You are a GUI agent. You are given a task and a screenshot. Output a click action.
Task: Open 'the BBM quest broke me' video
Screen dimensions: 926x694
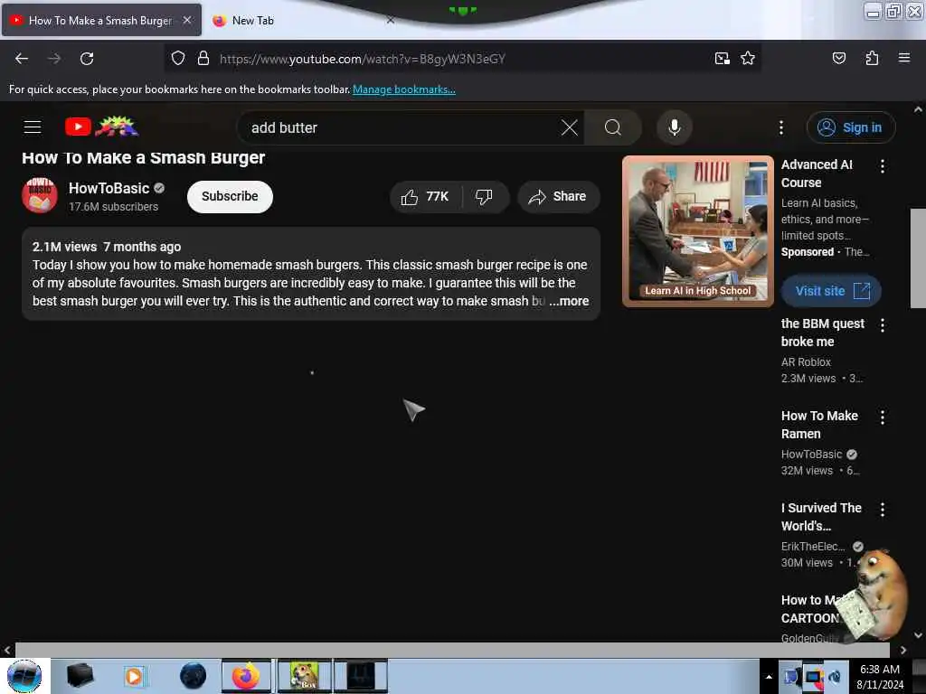click(x=822, y=333)
